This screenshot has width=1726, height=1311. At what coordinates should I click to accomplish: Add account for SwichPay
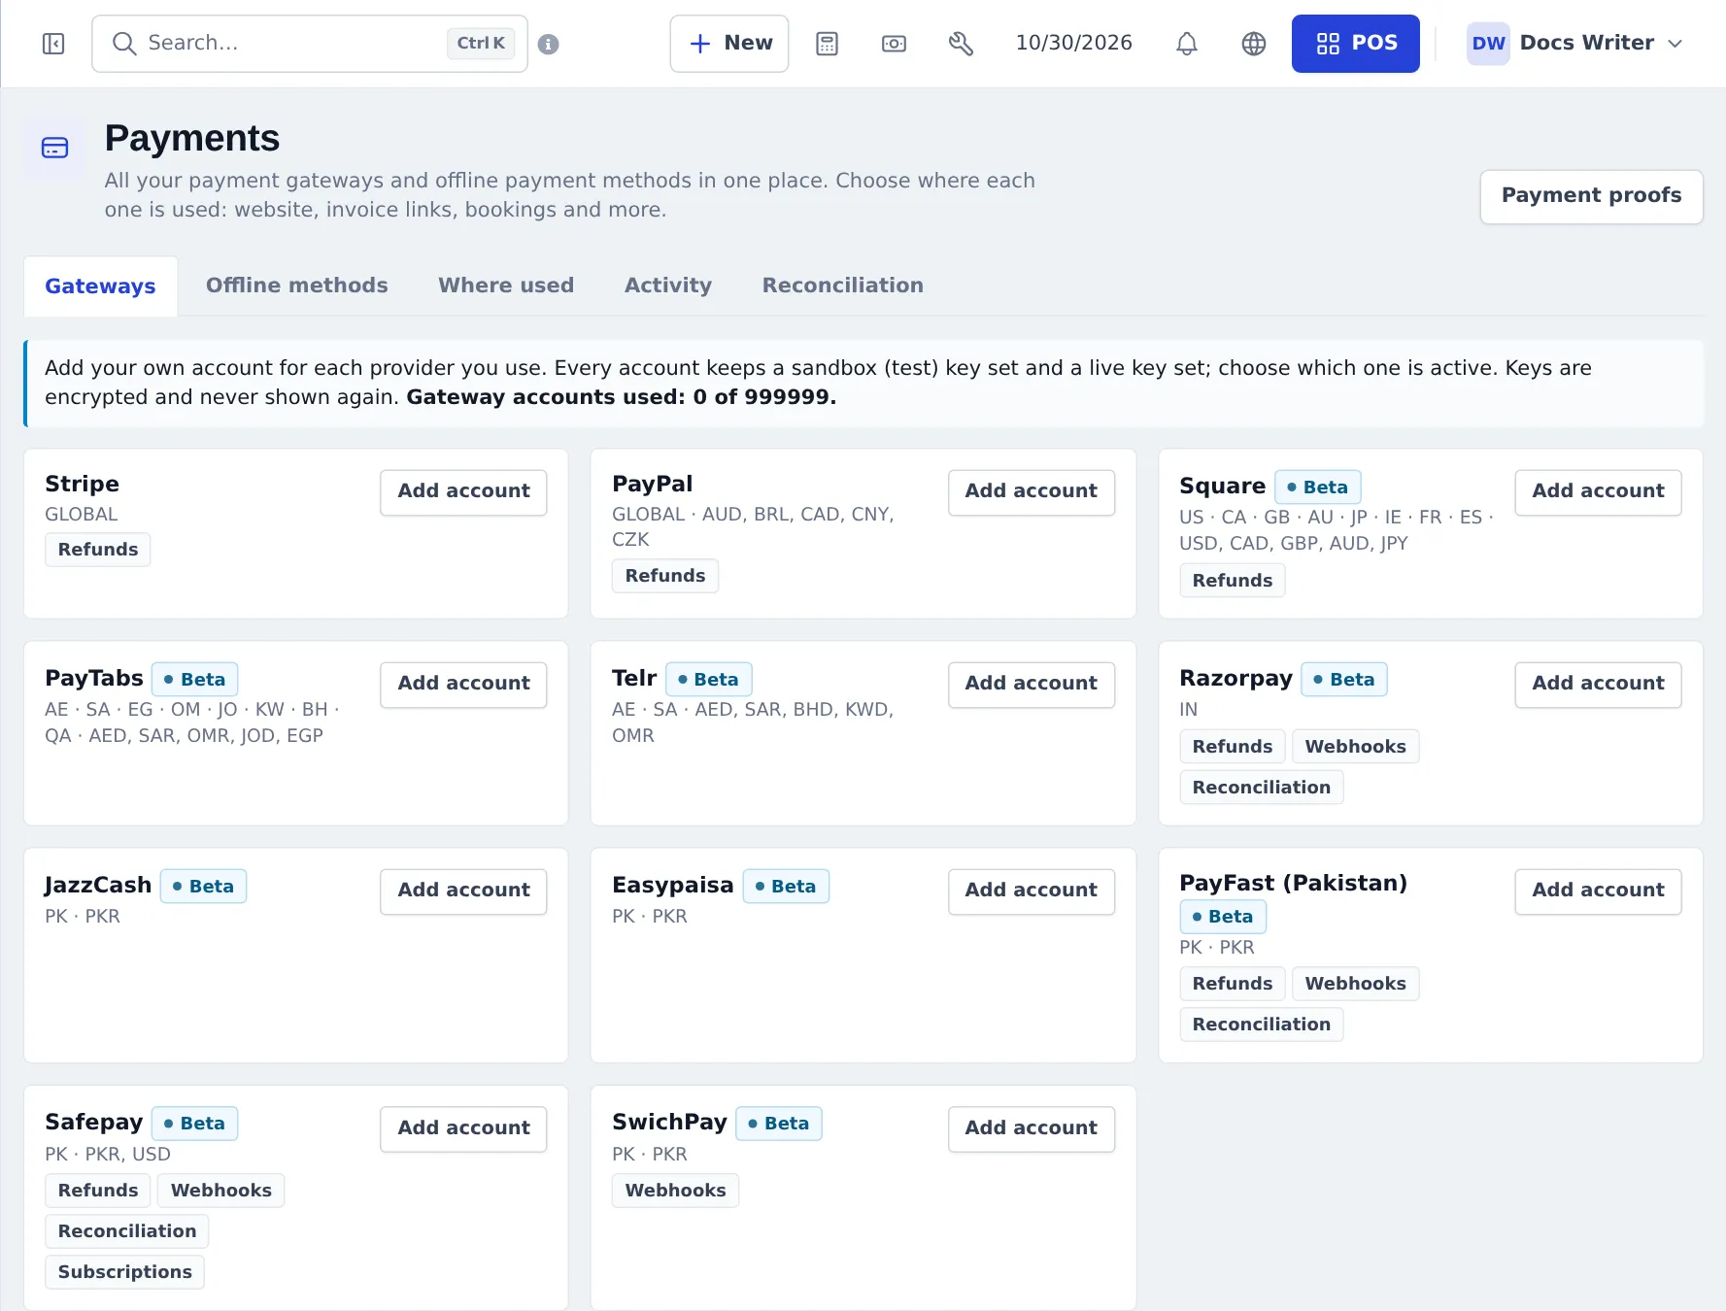(1031, 1128)
